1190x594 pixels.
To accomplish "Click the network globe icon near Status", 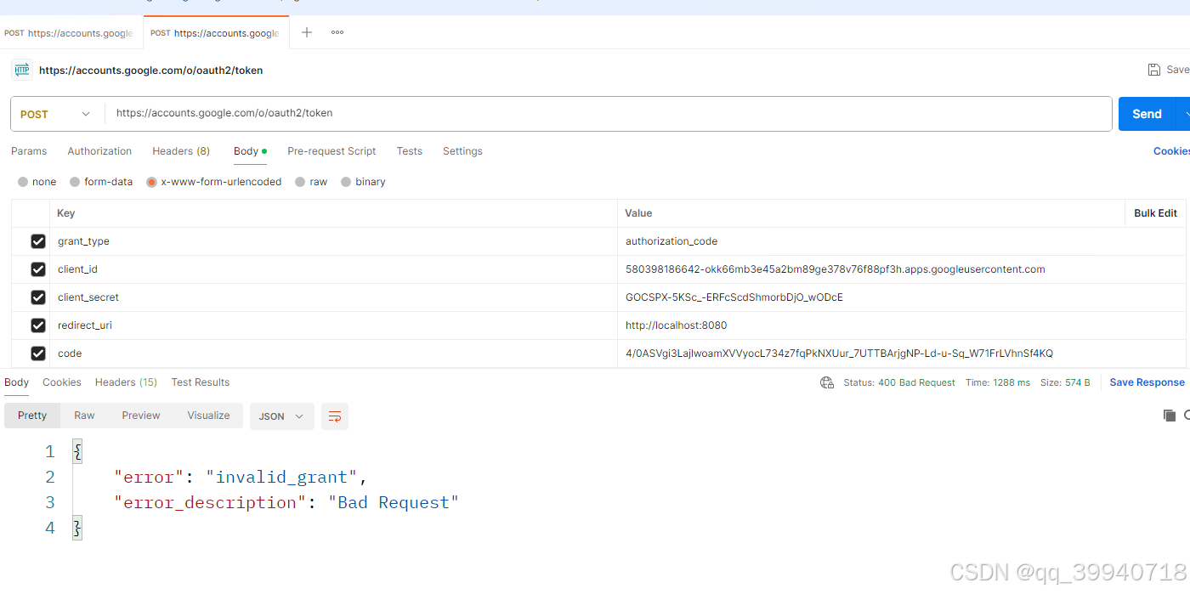I will [x=826, y=382].
